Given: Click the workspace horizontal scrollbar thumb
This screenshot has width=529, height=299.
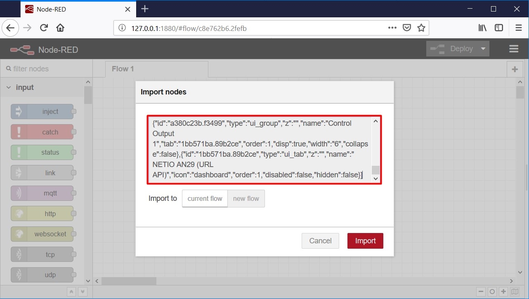Looking at the screenshot, I should click(129, 281).
